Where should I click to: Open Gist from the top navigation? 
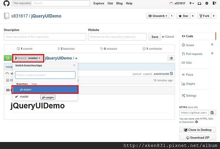coord(110,3)
